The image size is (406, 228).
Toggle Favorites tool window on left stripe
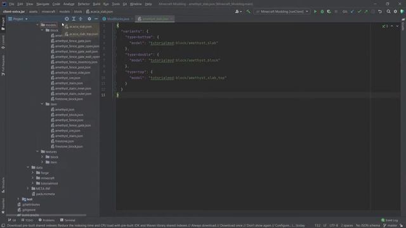3,206
